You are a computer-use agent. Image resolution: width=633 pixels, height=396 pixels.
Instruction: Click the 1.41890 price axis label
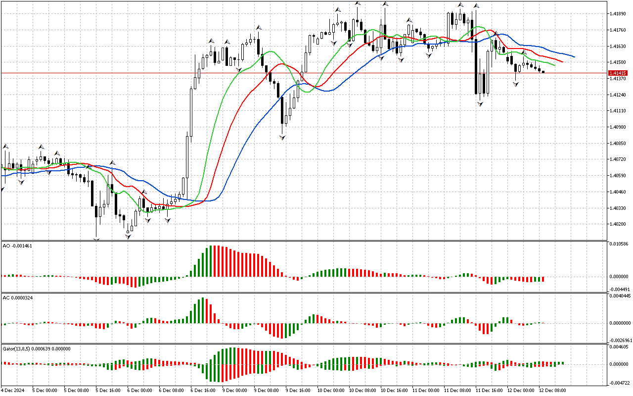(619, 14)
